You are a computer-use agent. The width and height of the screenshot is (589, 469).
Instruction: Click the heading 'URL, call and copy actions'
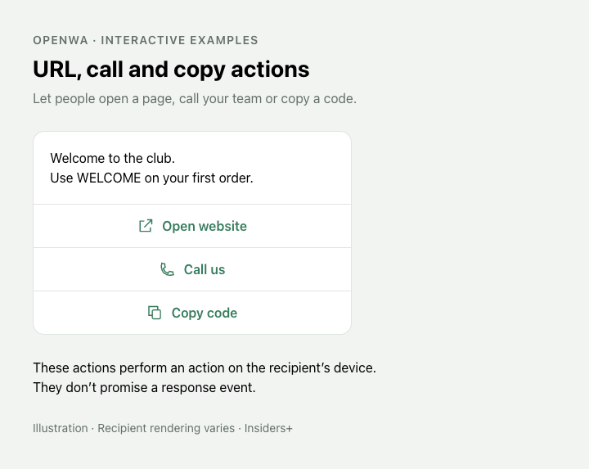[x=171, y=70]
